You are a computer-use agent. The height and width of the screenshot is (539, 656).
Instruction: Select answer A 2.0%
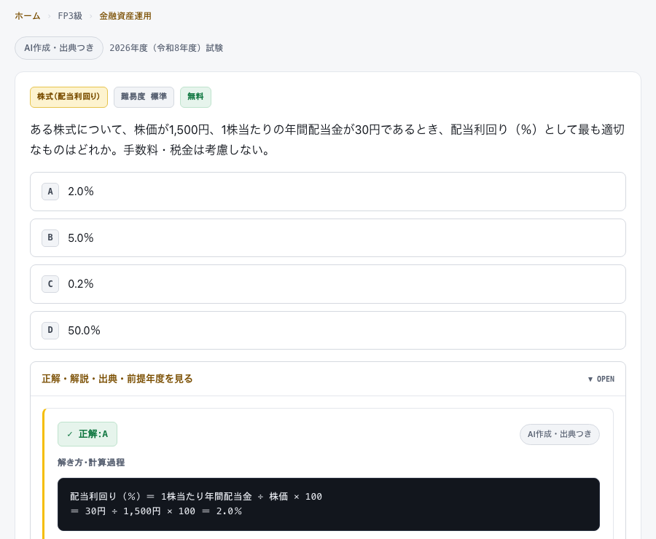328,192
